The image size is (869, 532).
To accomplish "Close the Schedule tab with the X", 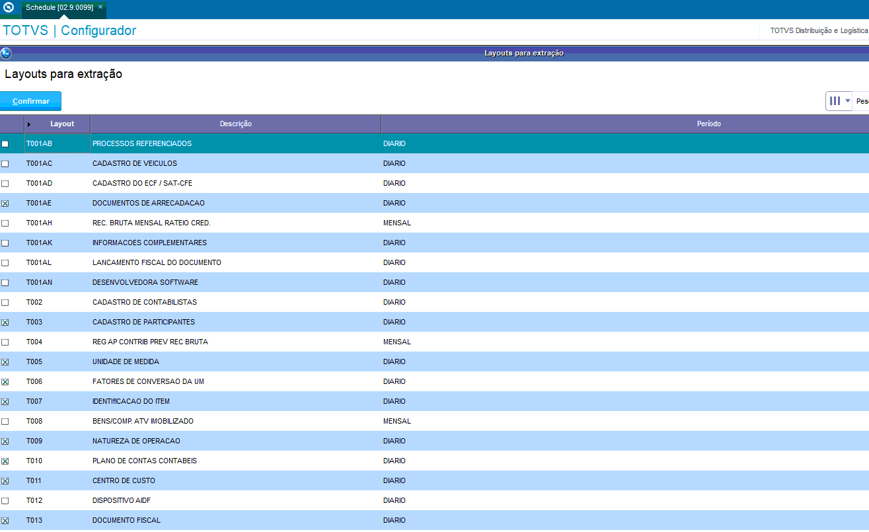I will pos(100,7).
